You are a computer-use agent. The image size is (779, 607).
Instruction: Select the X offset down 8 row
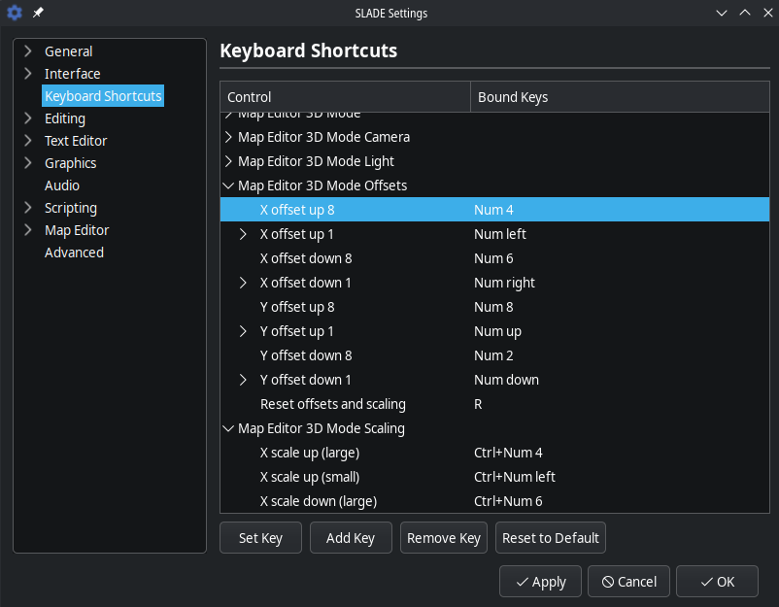point(494,258)
